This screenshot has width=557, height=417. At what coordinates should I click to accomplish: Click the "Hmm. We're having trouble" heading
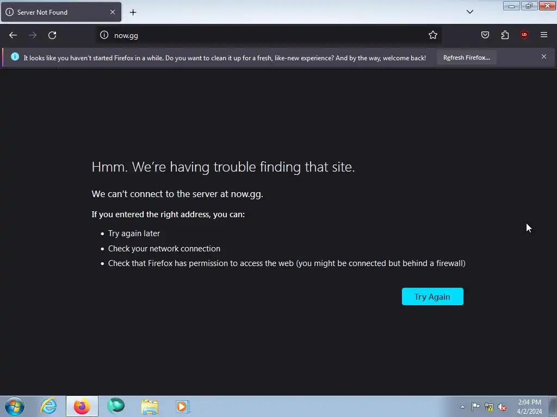click(x=223, y=167)
